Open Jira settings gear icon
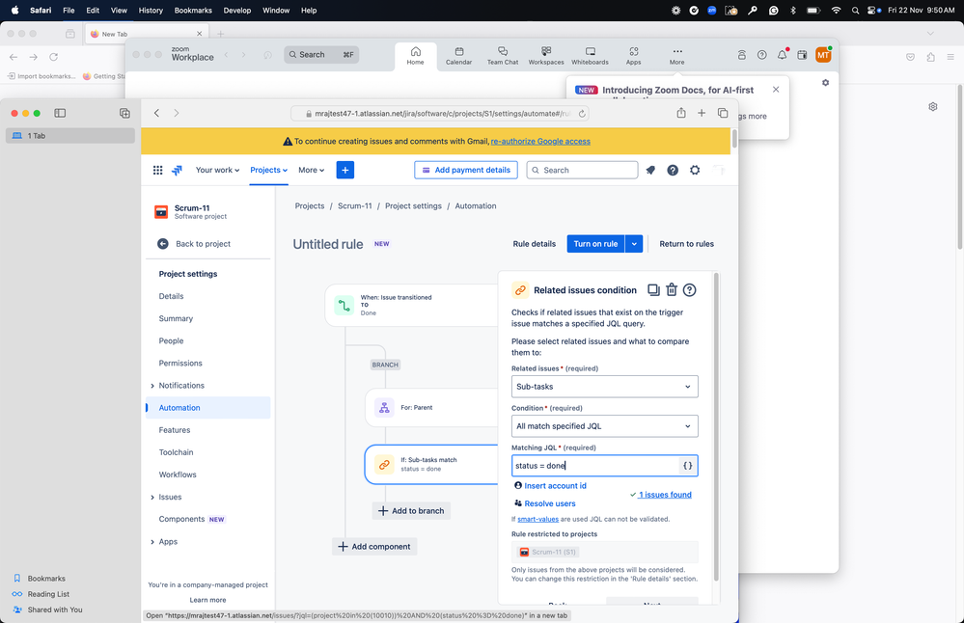 (695, 170)
